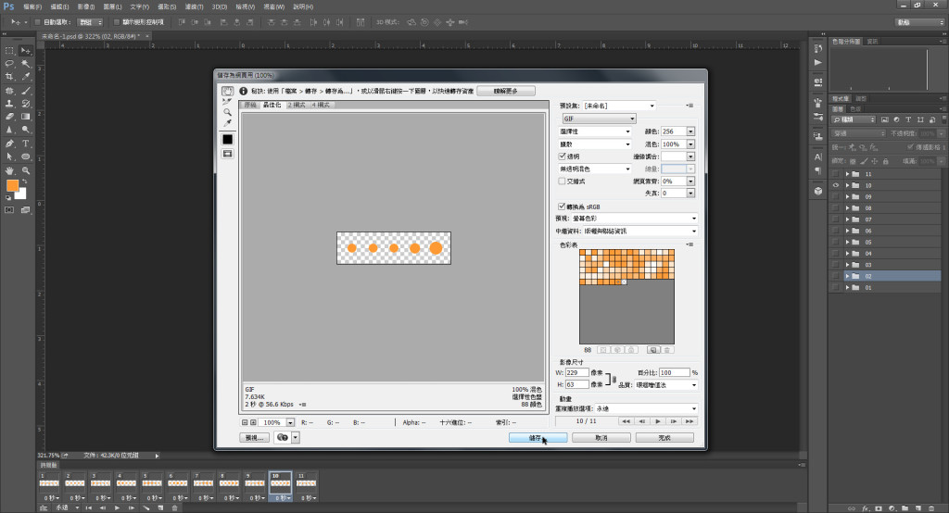Uncheck the 透明 (Transparency) checkbox
This screenshot has width=949, height=513.
[x=563, y=156]
